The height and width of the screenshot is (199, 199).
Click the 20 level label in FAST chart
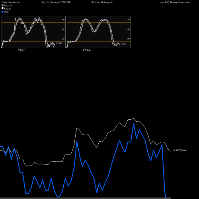point(63,39)
